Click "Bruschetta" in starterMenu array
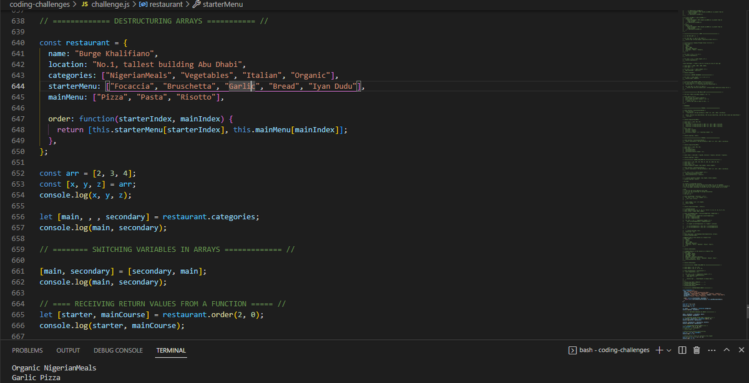 tap(189, 86)
